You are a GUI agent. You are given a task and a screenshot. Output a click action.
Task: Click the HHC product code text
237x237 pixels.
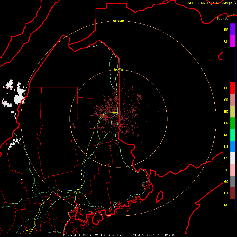click(x=231, y=16)
